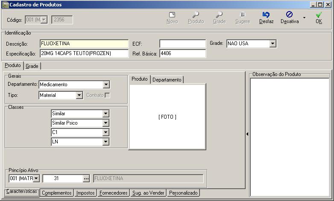Collapse the observation panel with the arrow

click(x=247, y=134)
